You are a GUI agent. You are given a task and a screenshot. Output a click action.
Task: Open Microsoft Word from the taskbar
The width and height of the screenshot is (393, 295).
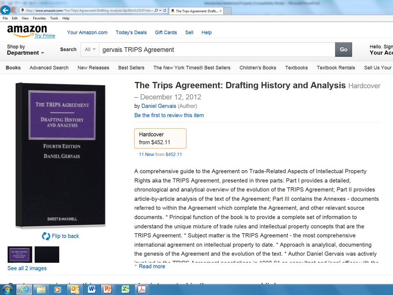click(91, 290)
